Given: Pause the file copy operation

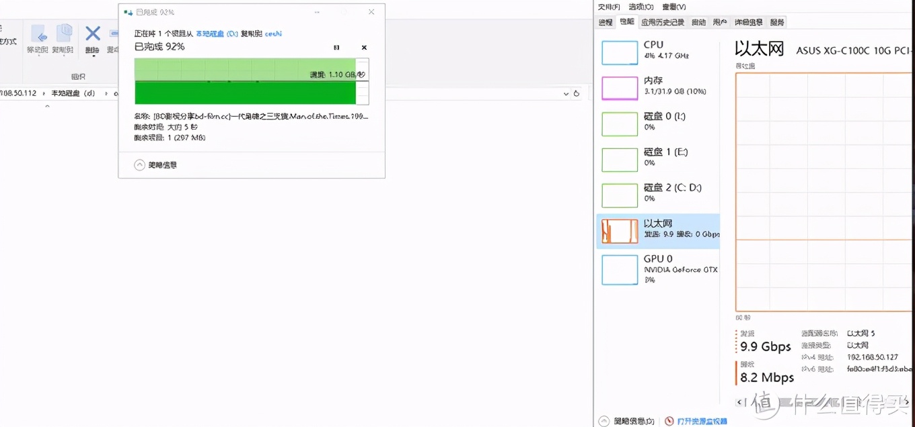Looking at the screenshot, I should (336, 48).
